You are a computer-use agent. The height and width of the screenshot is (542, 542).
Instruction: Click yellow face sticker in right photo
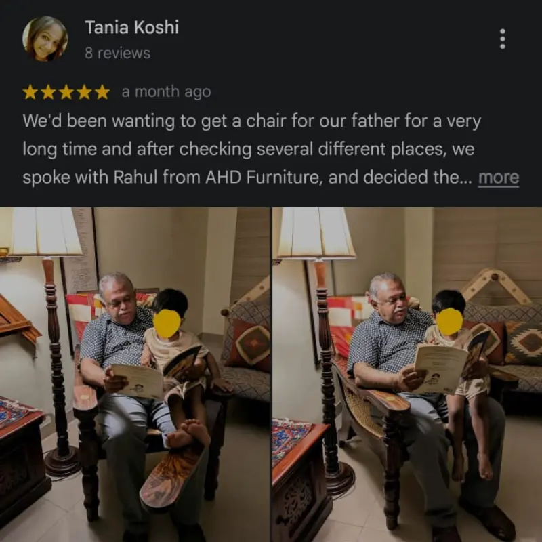(x=449, y=321)
